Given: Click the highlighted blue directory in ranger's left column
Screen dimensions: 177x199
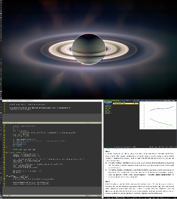Looking at the screenshot, I should pos(108,102).
